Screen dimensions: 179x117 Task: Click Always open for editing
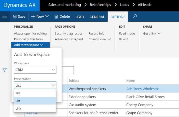30,33
